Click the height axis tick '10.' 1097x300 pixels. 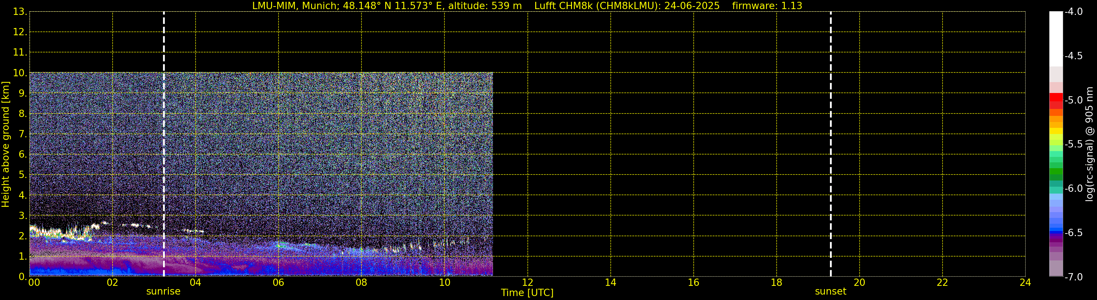[x=20, y=73]
